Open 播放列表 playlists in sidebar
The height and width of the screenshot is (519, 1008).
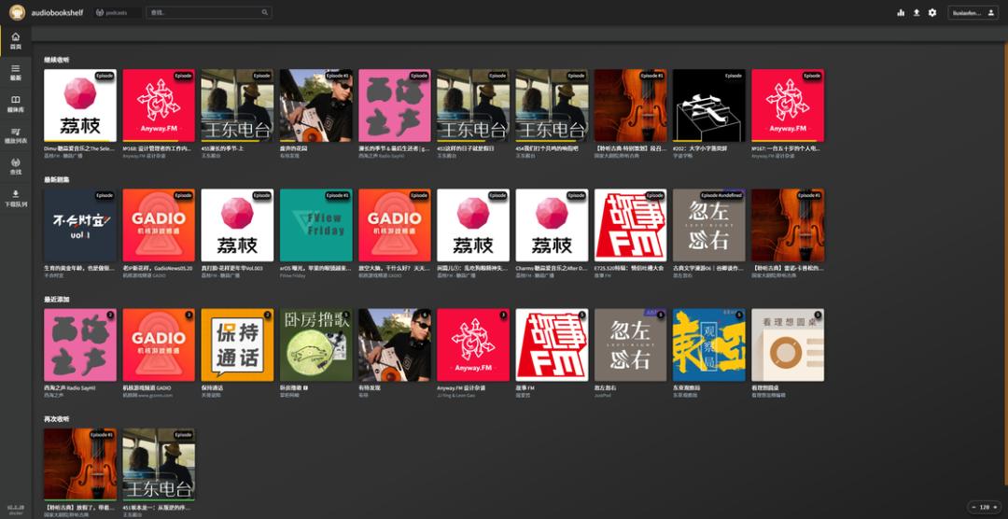(x=16, y=135)
